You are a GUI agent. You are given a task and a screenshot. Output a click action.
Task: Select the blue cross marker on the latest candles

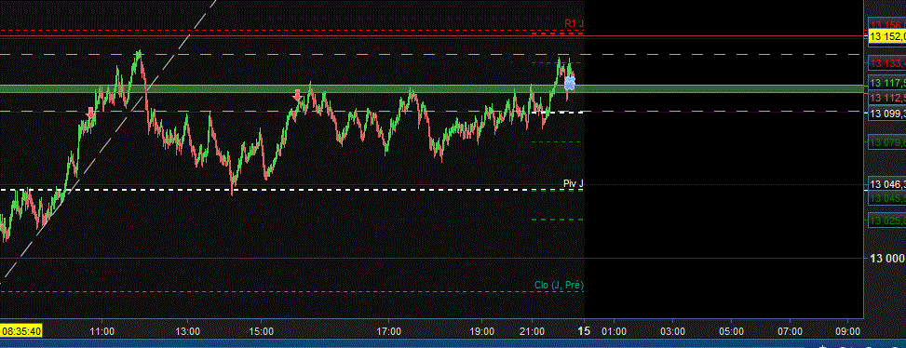(570, 84)
